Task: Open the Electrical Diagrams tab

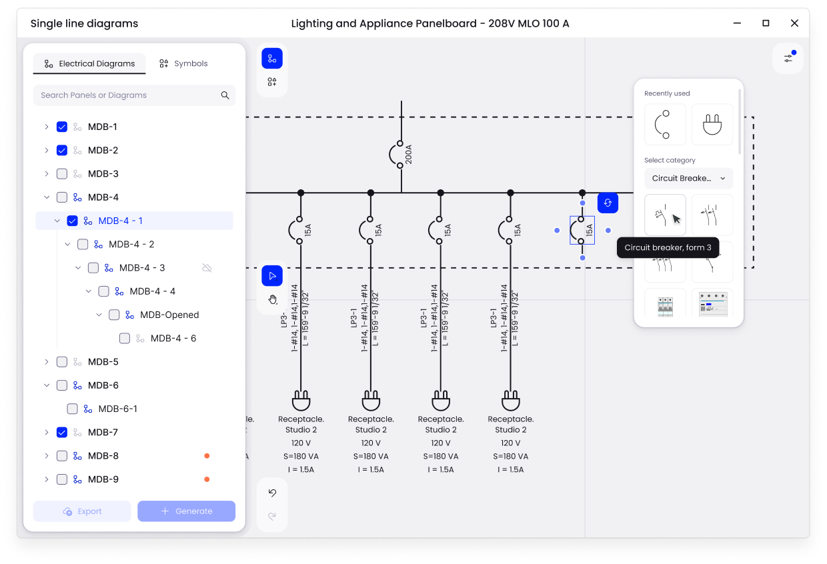Action: [89, 63]
